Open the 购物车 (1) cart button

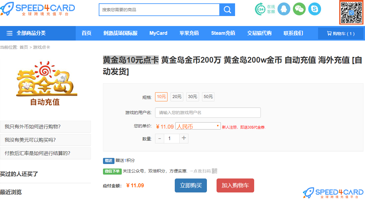(341, 34)
